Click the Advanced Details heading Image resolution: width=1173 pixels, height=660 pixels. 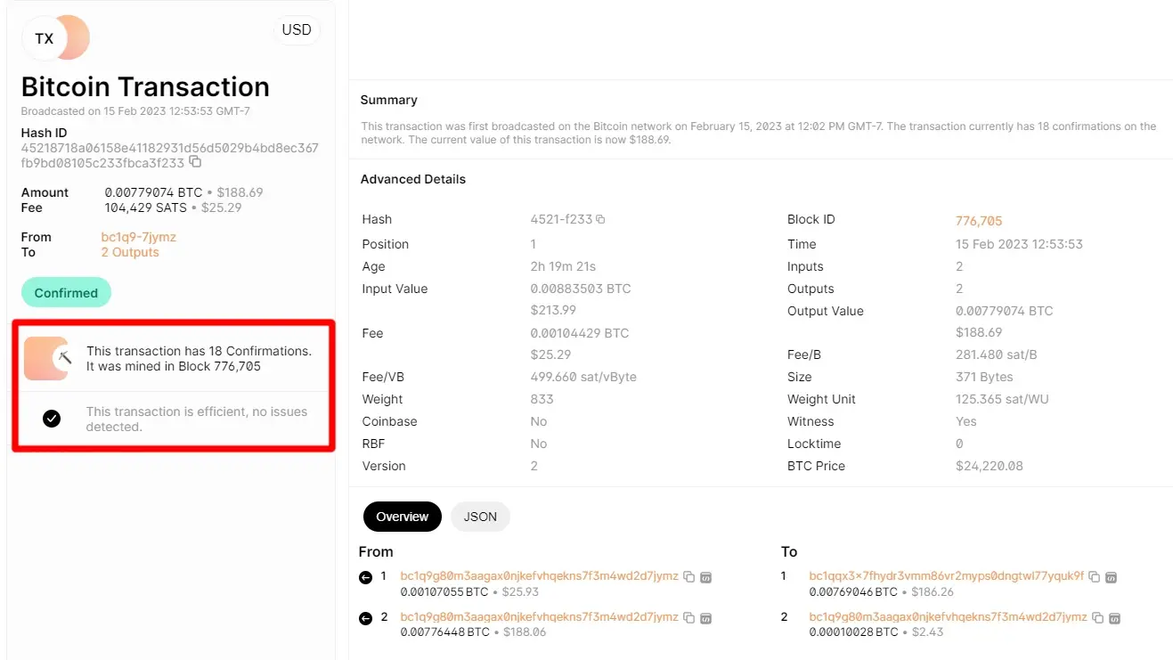point(413,179)
